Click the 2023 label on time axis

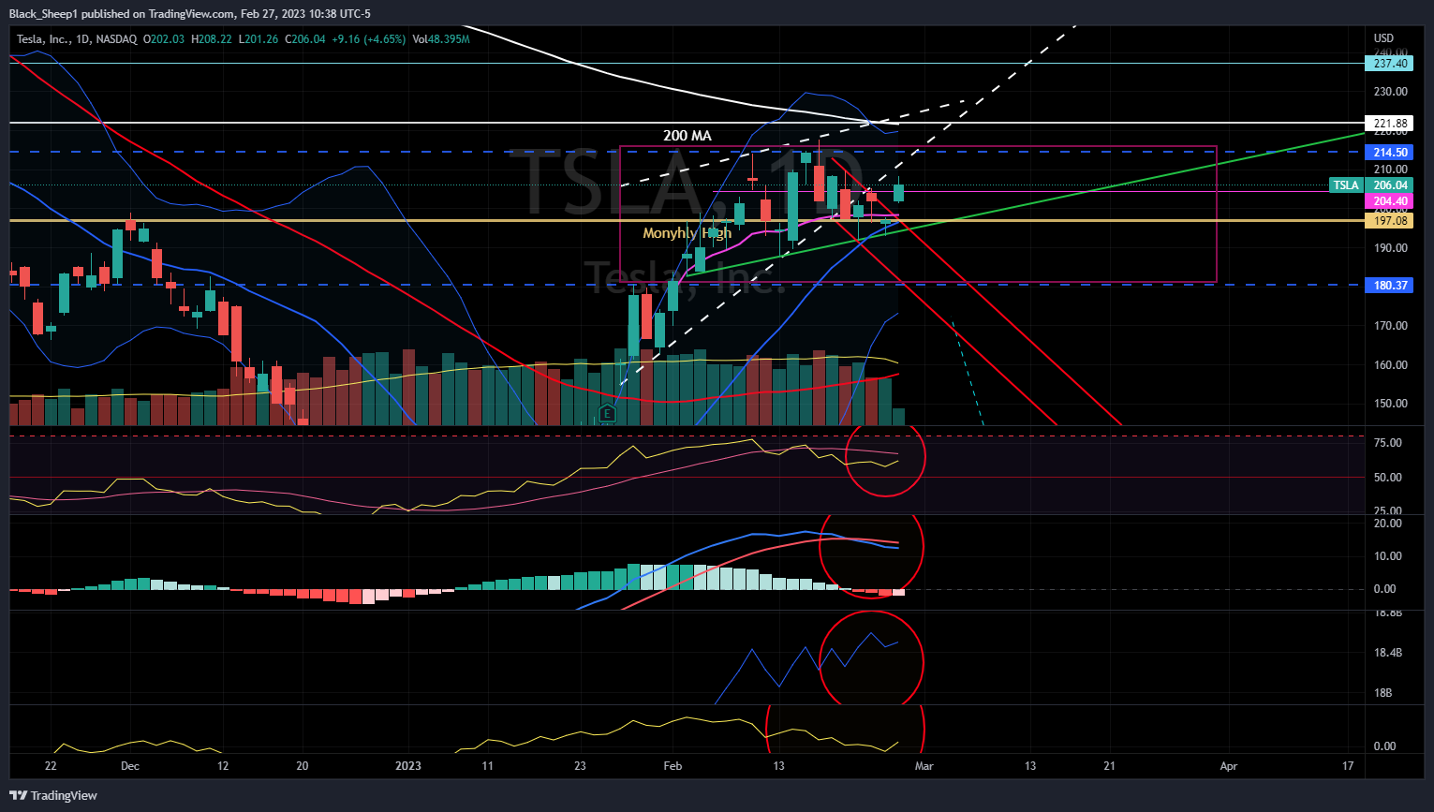pyautogui.click(x=408, y=766)
